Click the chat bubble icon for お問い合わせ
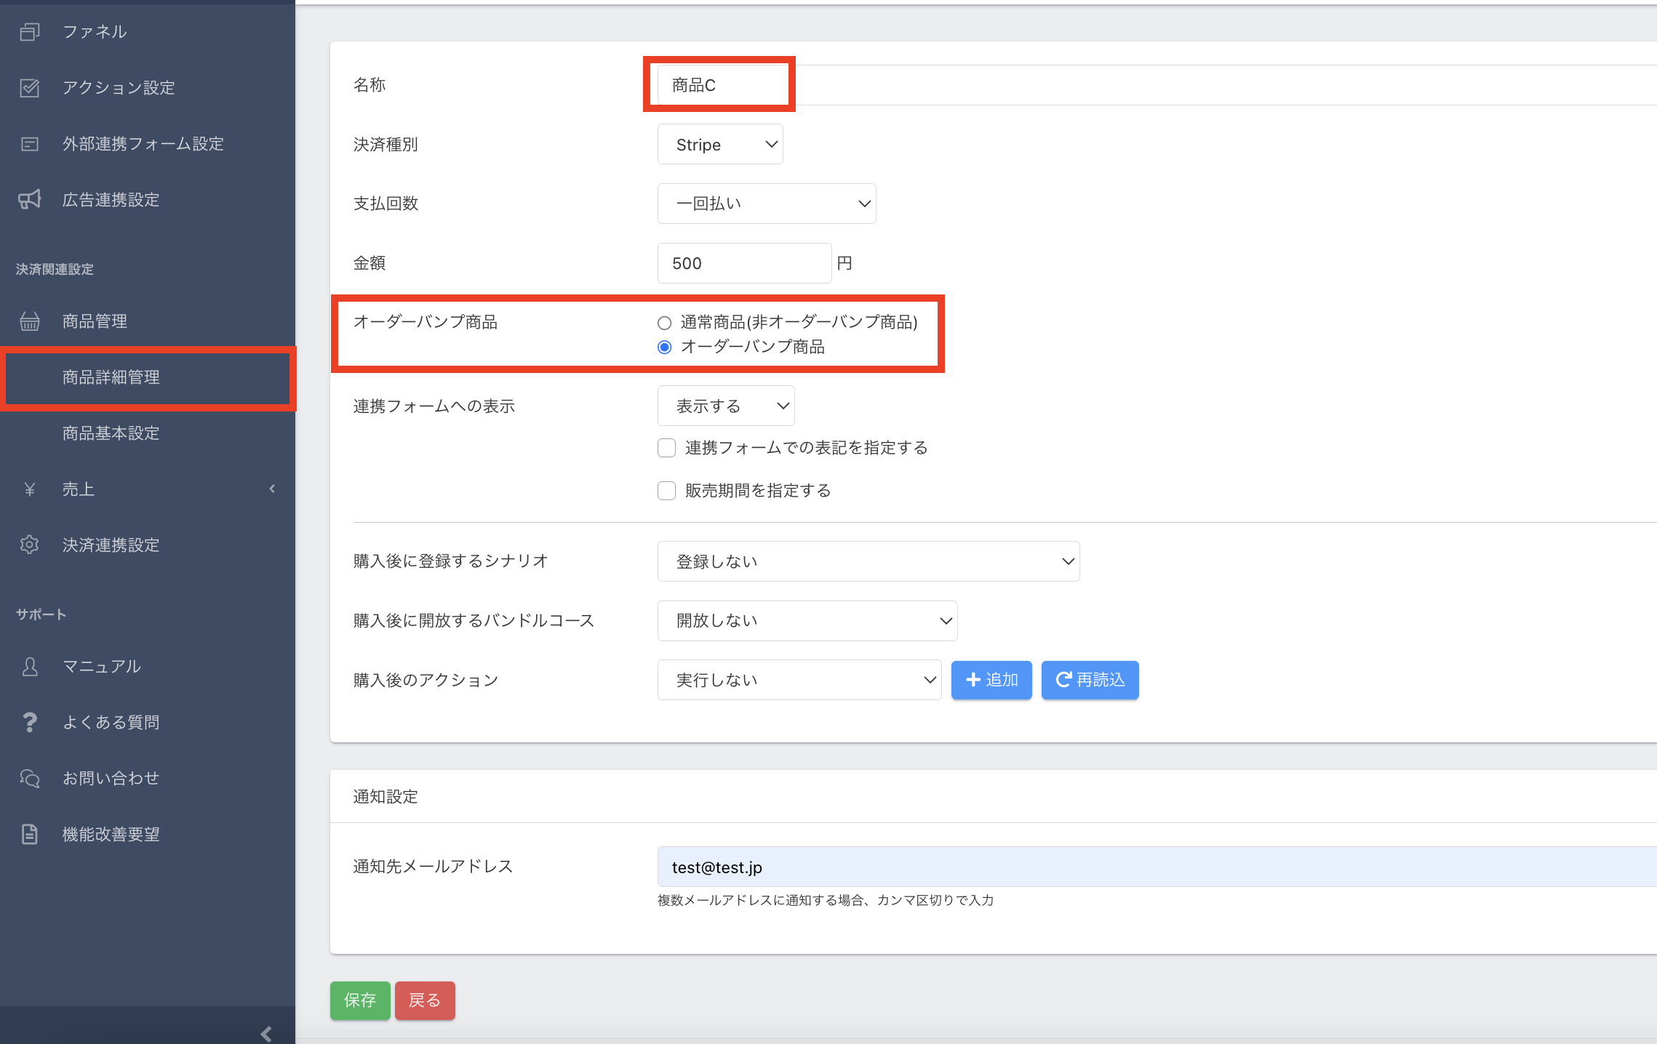 (x=29, y=779)
